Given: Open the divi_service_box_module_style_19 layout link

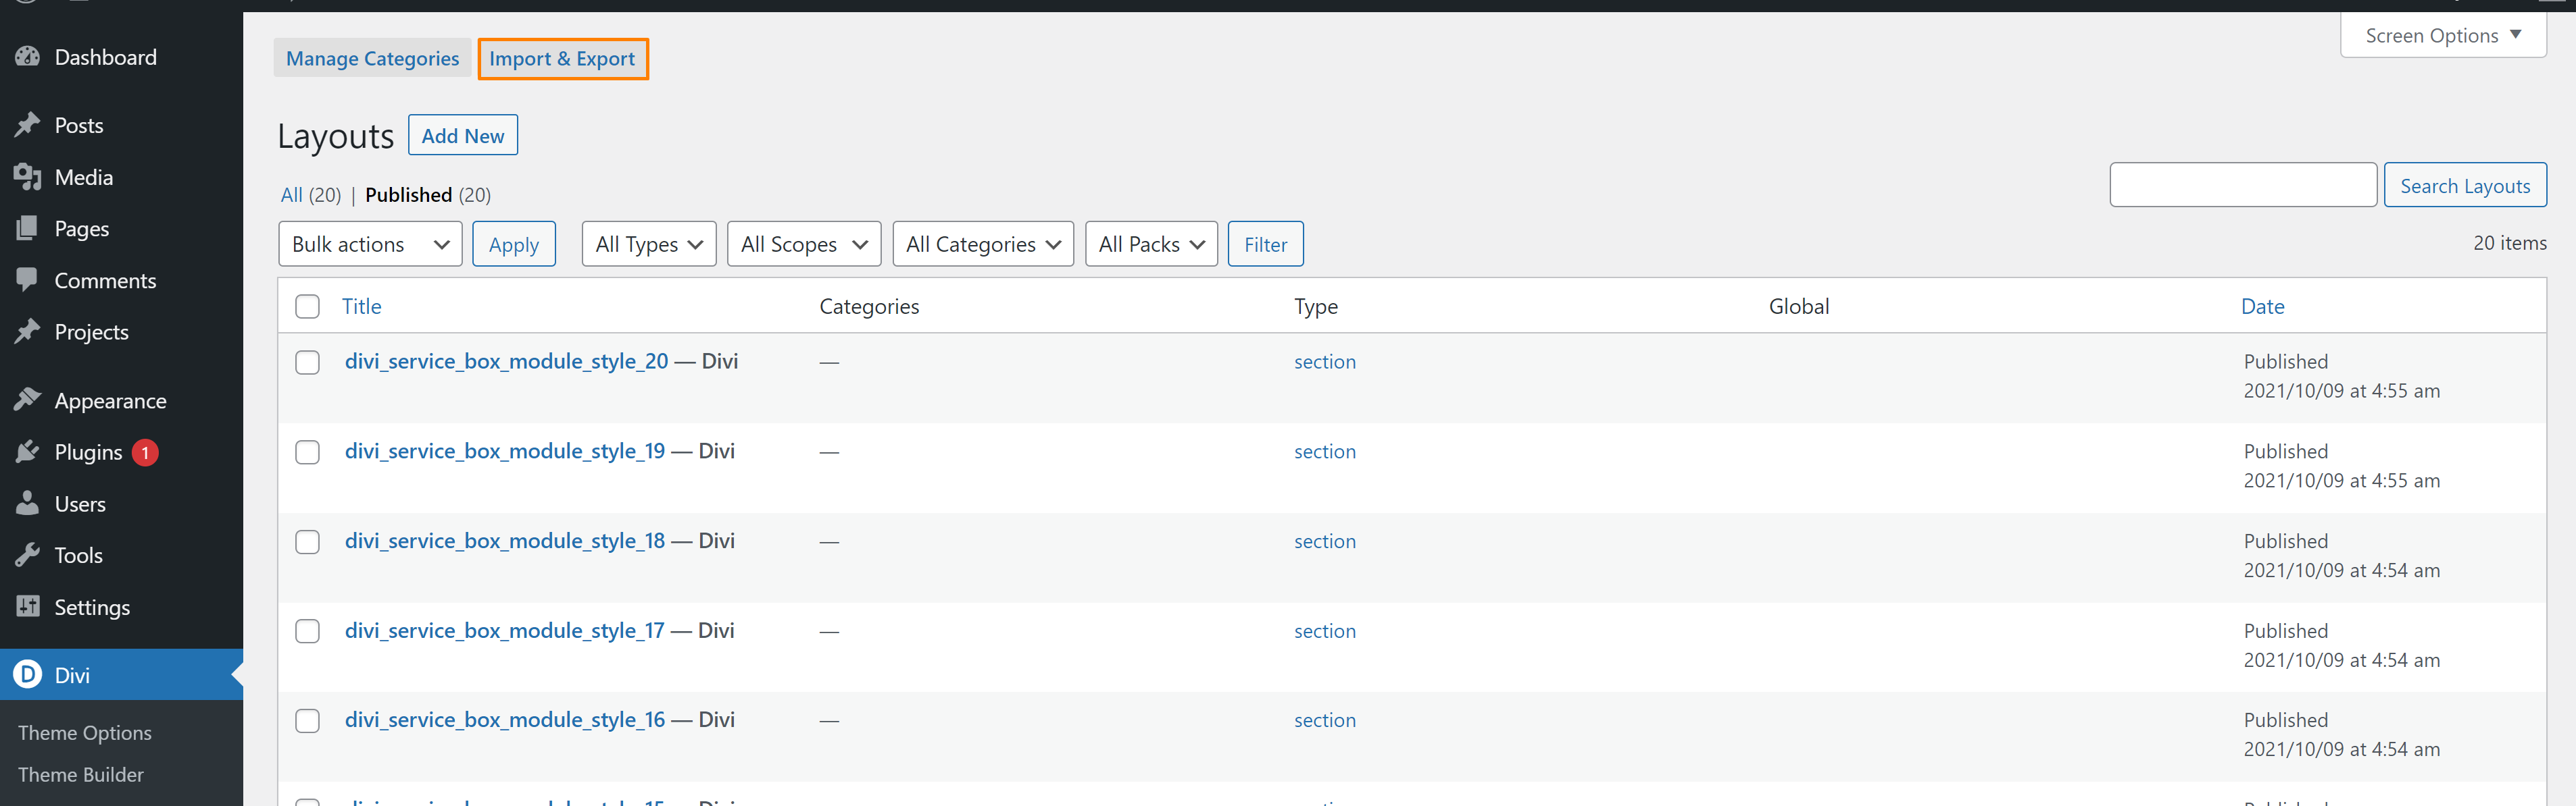Looking at the screenshot, I should pos(505,452).
